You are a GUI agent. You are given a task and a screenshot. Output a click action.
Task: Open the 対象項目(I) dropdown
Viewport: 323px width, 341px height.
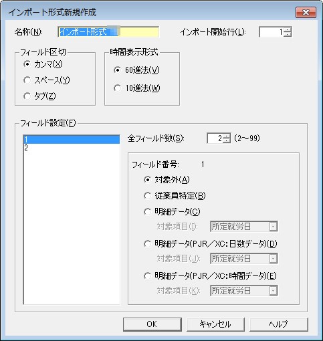click(244, 227)
